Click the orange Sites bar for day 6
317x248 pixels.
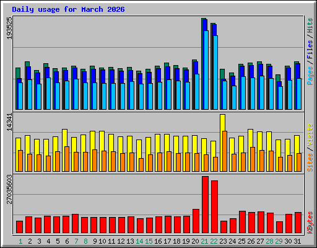click(67, 159)
